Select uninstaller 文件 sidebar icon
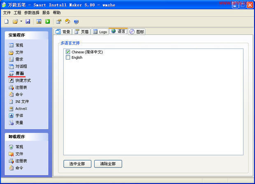The image size is (255, 184). [11, 154]
